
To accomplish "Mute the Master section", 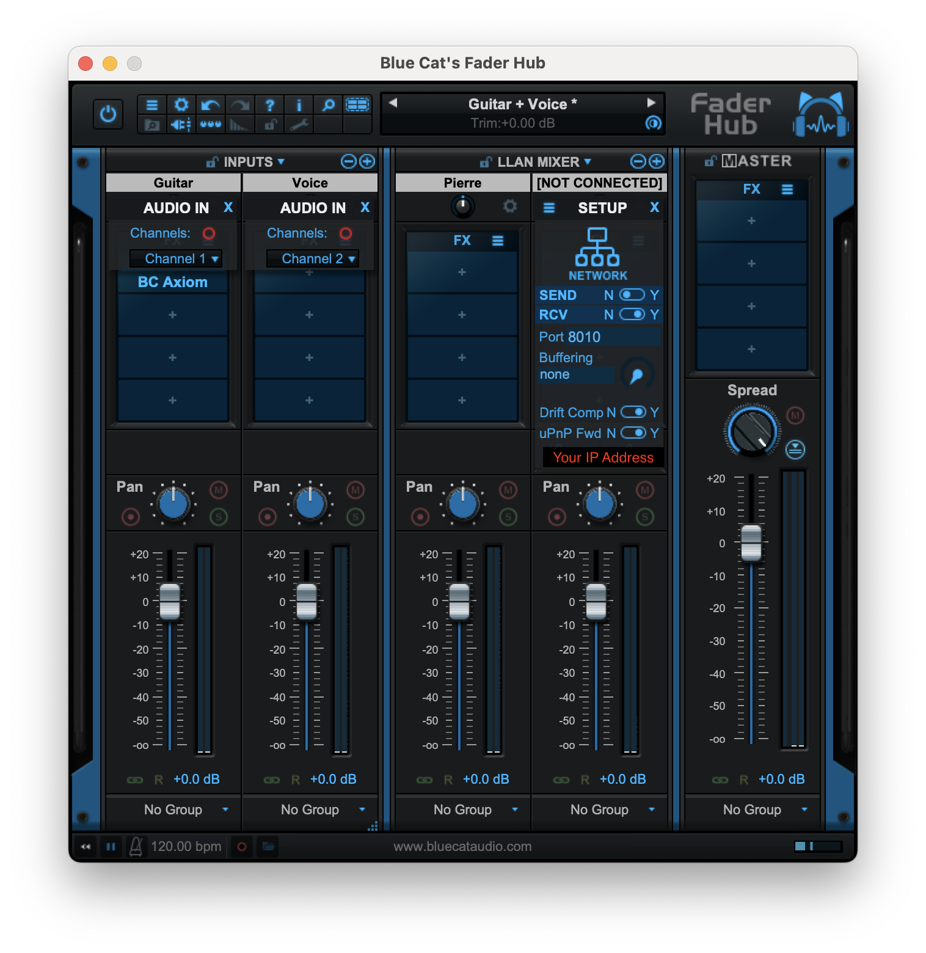I will 795,416.
